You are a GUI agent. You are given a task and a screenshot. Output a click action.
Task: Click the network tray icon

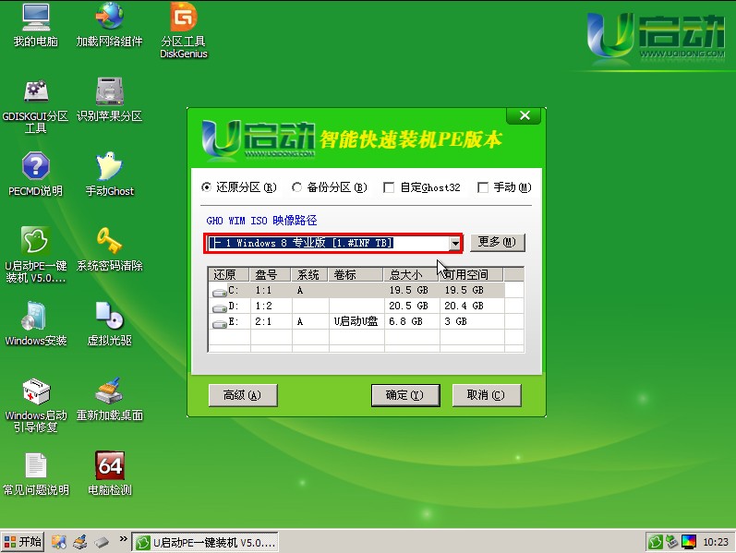(x=671, y=542)
